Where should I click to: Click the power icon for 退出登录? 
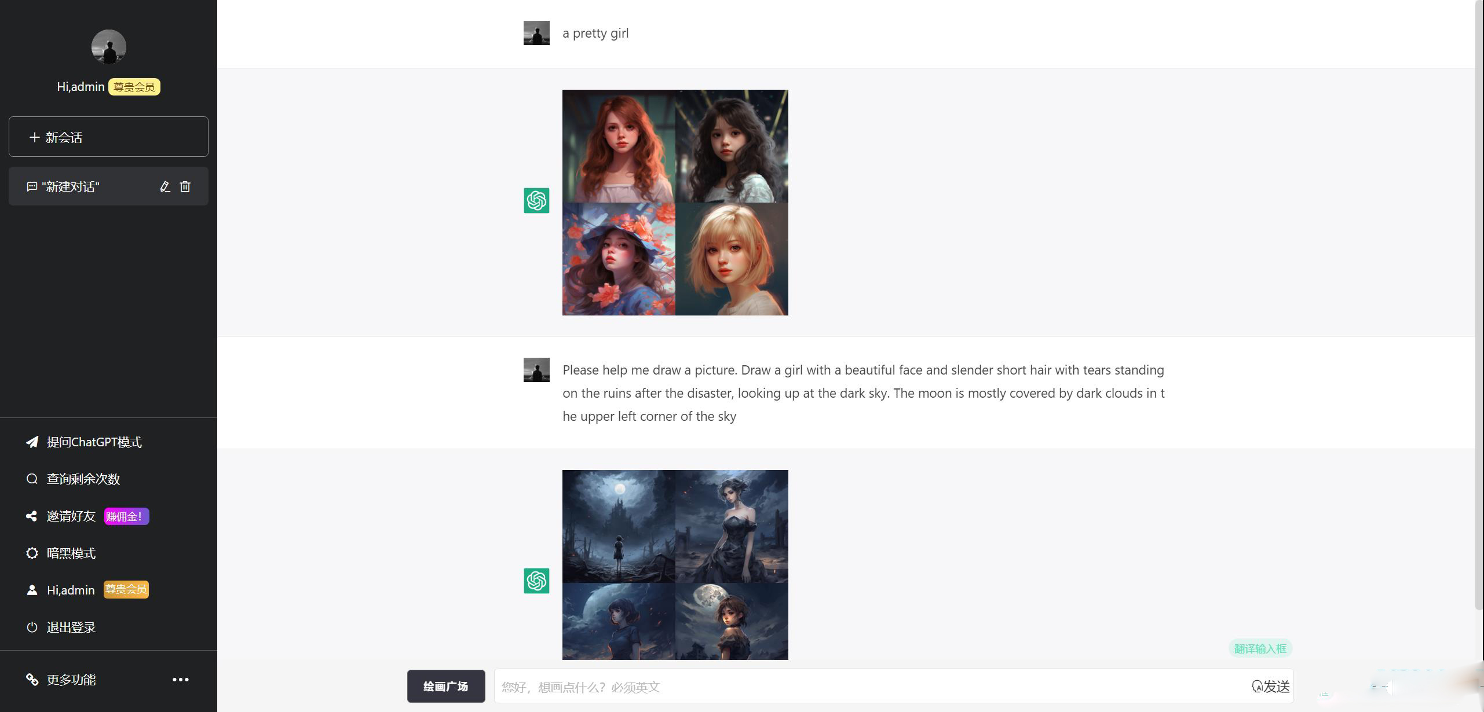coord(32,627)
